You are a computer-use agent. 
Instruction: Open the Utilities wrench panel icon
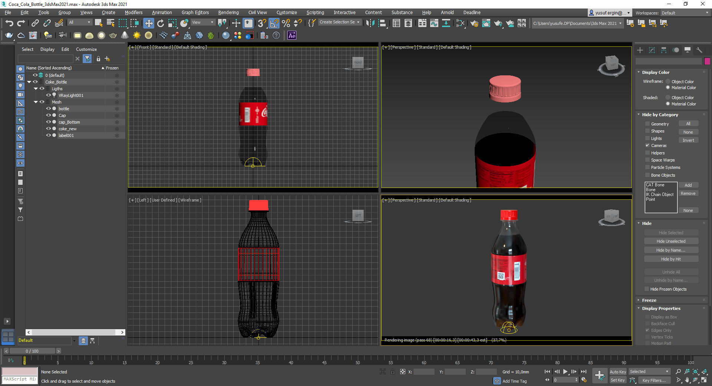699,50
